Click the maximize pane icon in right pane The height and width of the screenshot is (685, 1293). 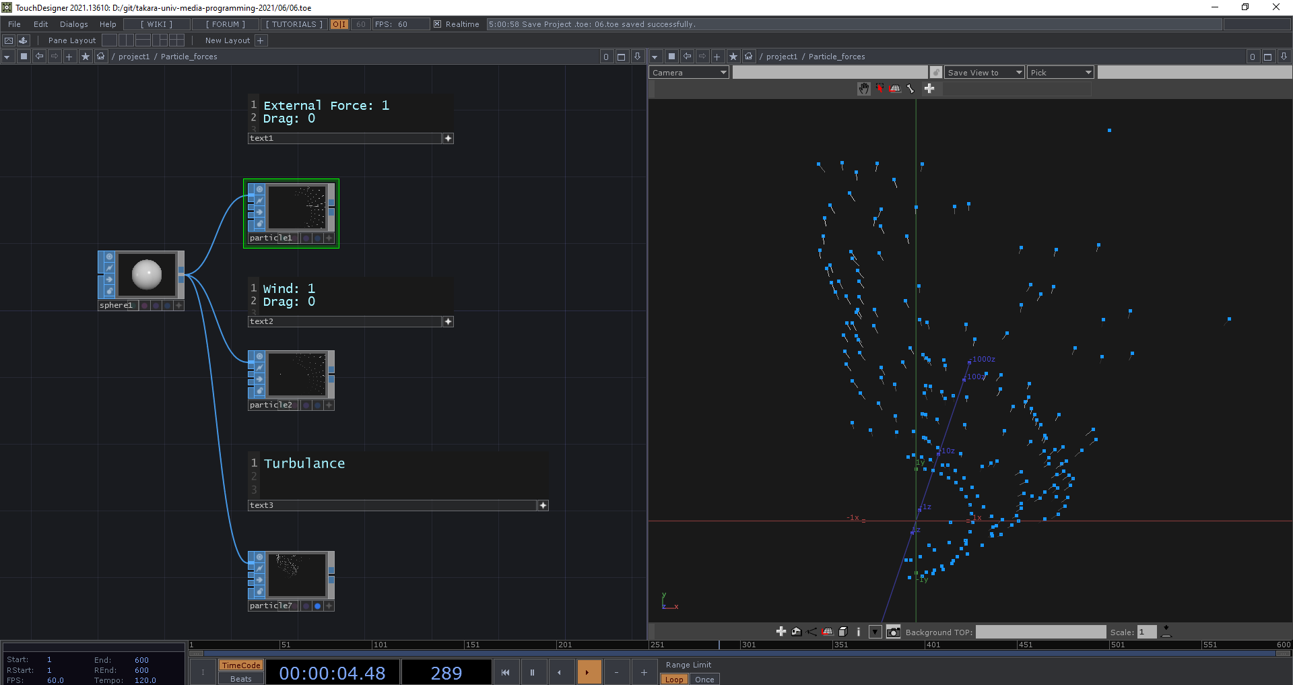[x=1267, y=57]
